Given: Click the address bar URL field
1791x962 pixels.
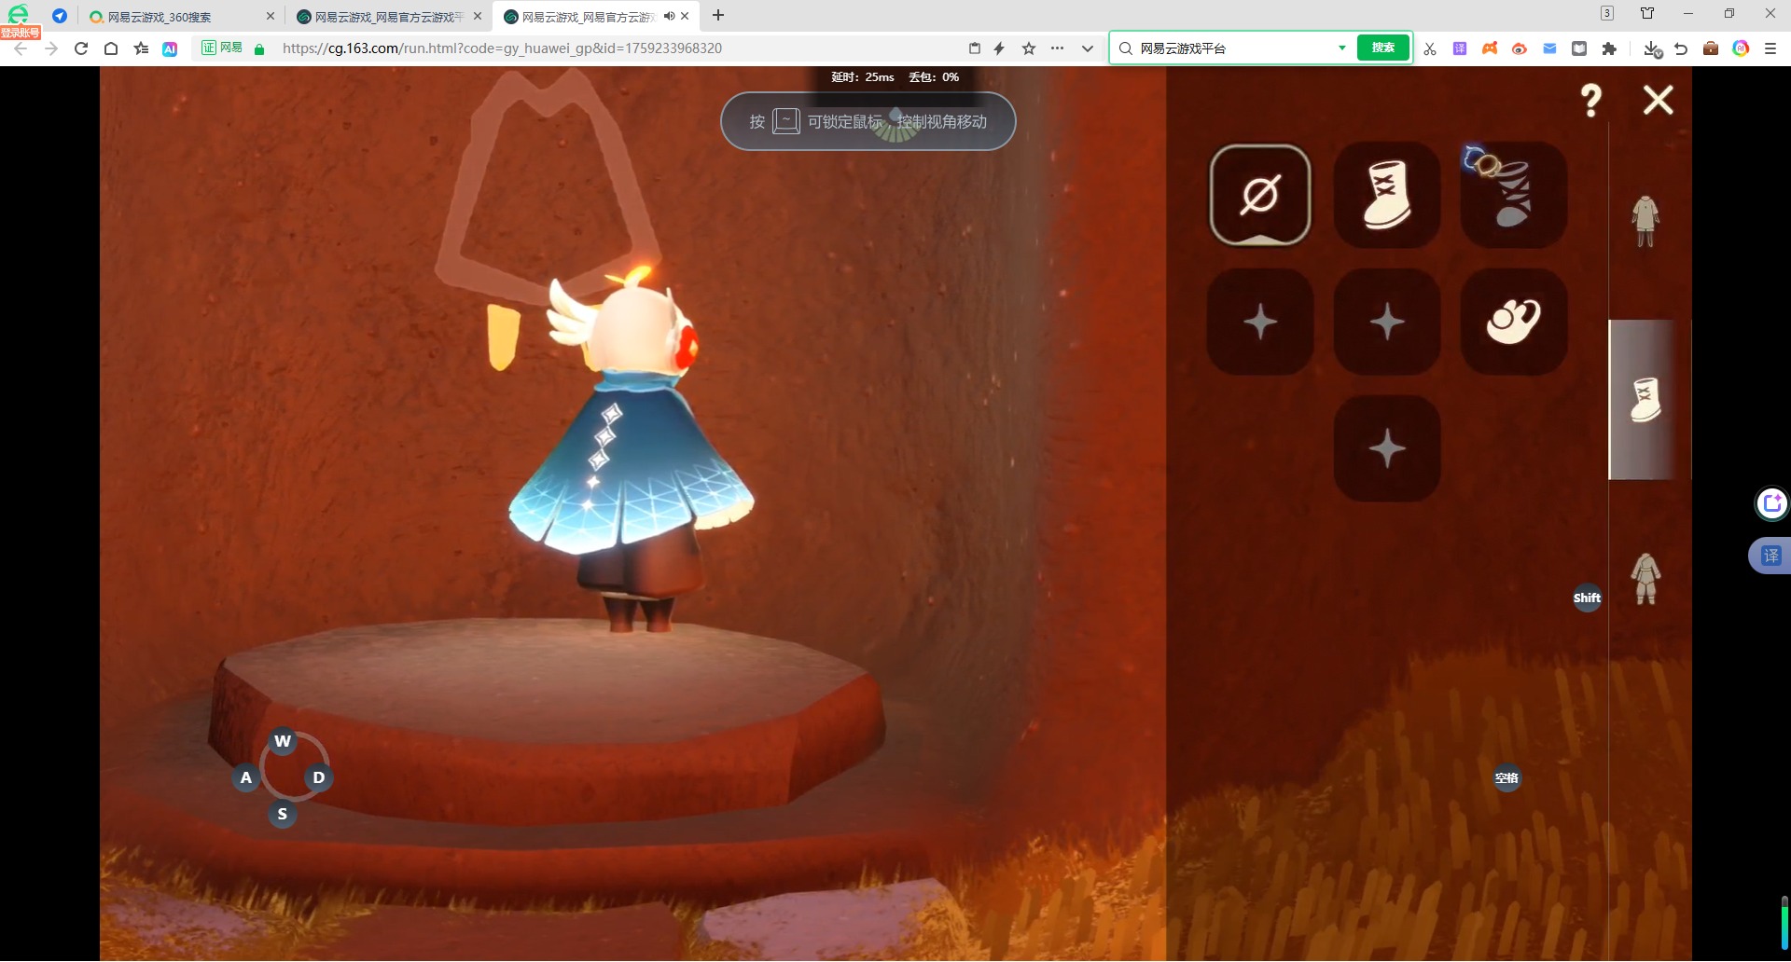Looking at the screenshot, I should tap(616, 48).
